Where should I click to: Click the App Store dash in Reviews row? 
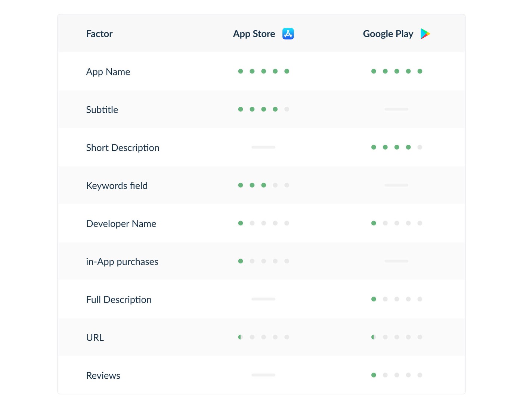(x=263, y=375)
